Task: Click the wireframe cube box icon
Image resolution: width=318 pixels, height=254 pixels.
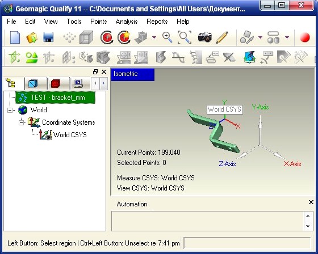Action: [x=86, y=37]
